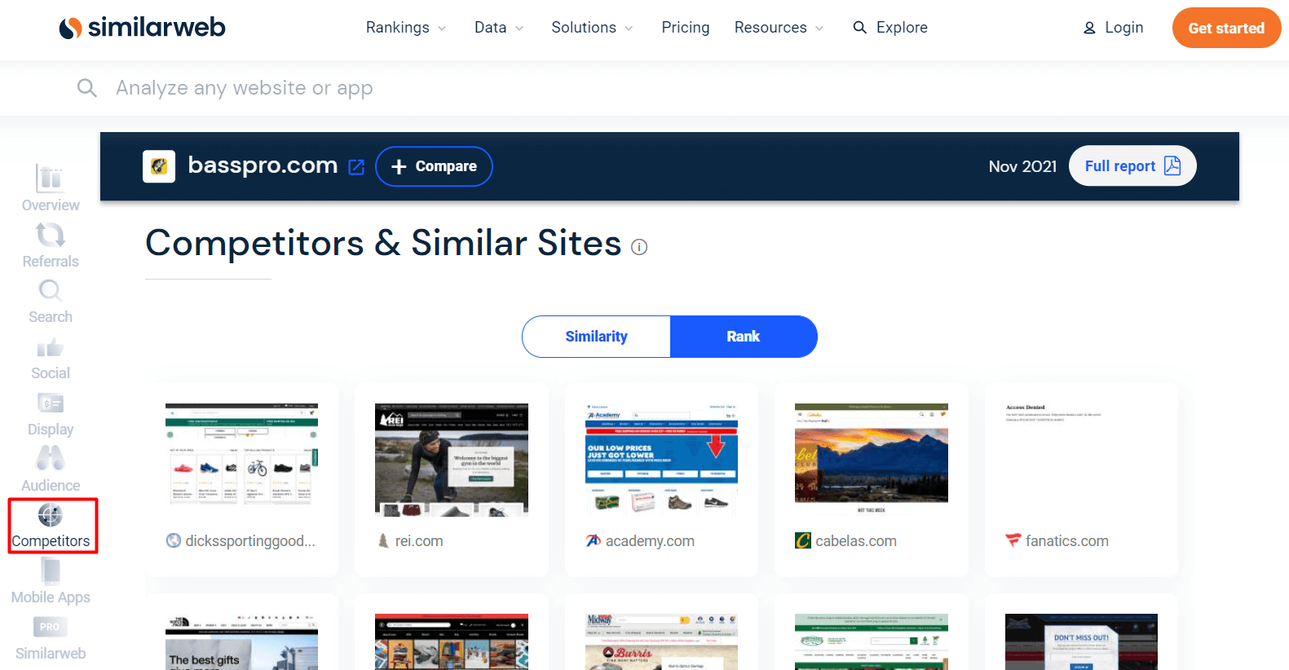Open the academy.com link
Viewport: 1289px width, 670px height.
click(650, 541)
